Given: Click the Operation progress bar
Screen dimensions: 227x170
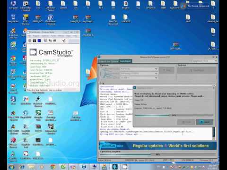Looking at the screenshot, I should click(157, 154).
